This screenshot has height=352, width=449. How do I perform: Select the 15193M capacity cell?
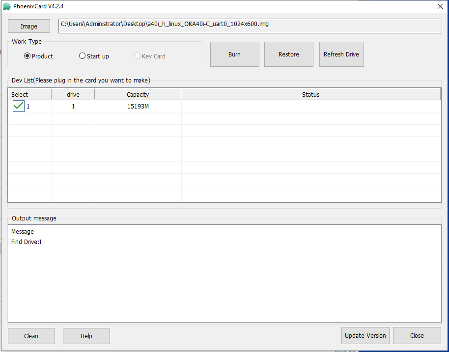coord(138,107)
